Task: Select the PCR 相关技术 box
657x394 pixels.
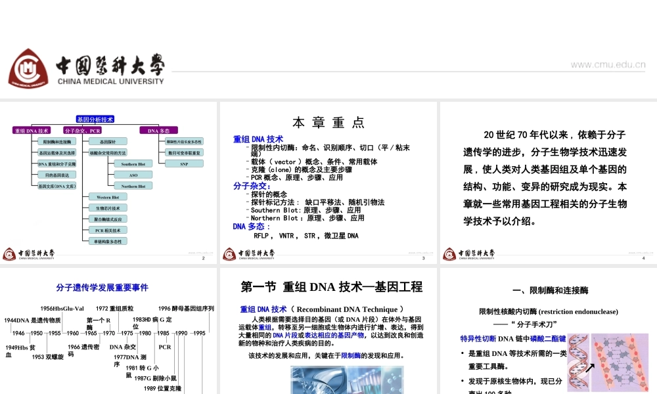Action: pos(108,230)
